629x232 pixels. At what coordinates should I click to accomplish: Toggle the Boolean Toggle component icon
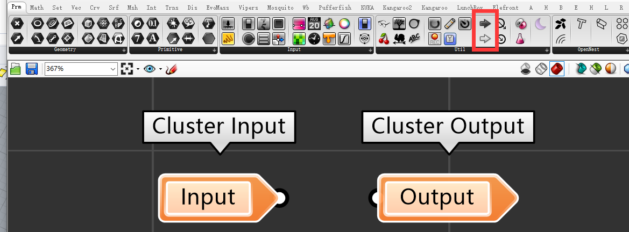364,24
